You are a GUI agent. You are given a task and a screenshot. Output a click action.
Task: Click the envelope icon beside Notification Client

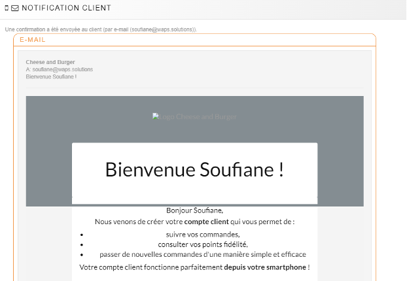pos(15,8)
